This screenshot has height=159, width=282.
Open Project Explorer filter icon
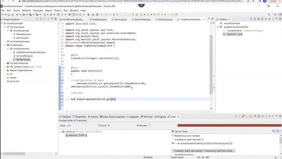pos(45,19)
